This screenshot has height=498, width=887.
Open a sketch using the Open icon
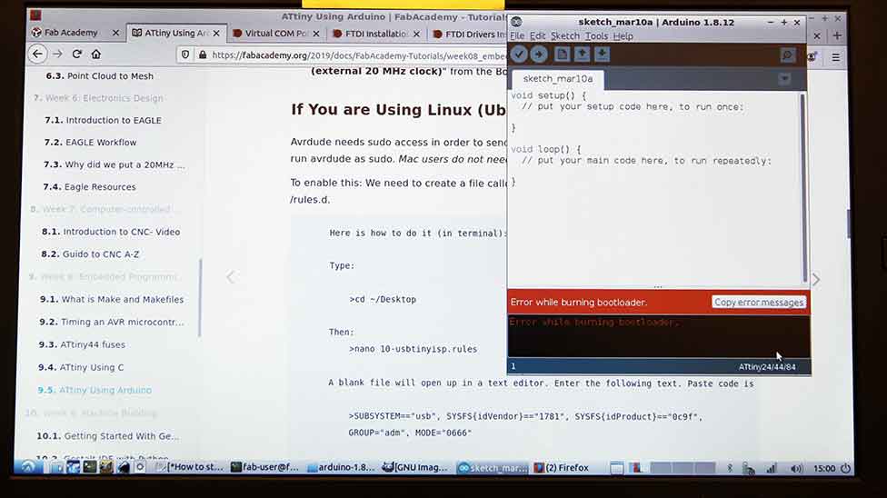click(x=582, y=55)
